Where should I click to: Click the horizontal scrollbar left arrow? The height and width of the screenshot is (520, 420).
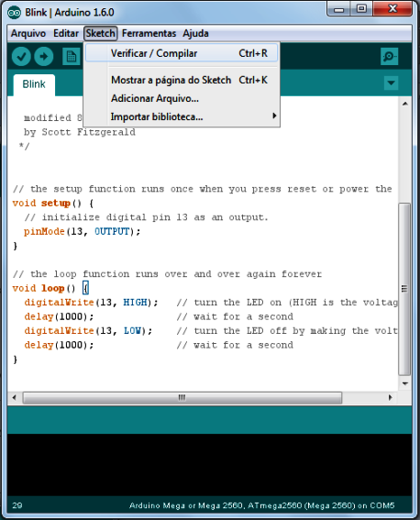point(15,397)
